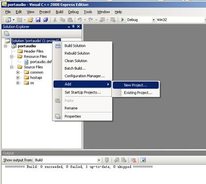Expand the hostapi folder
This screenshot has height=184, width=206.
(x=18, y=77)
